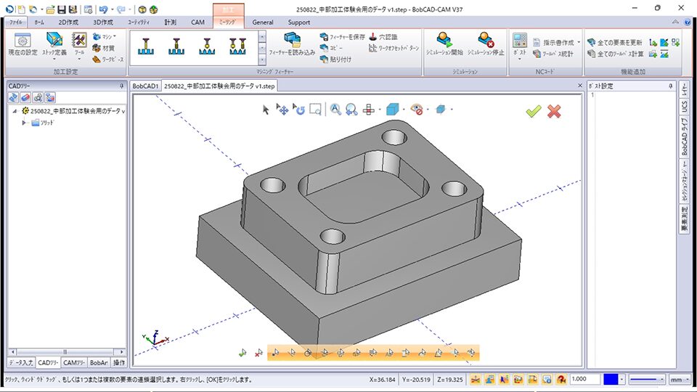
Task: Open the view cube dropdown arrow
Action: coord(404,110)
